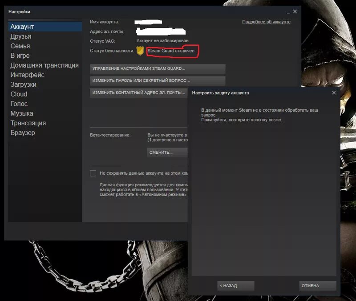
Task: Click the yellow Steam Guard shield icon
Action: [140, 51]
